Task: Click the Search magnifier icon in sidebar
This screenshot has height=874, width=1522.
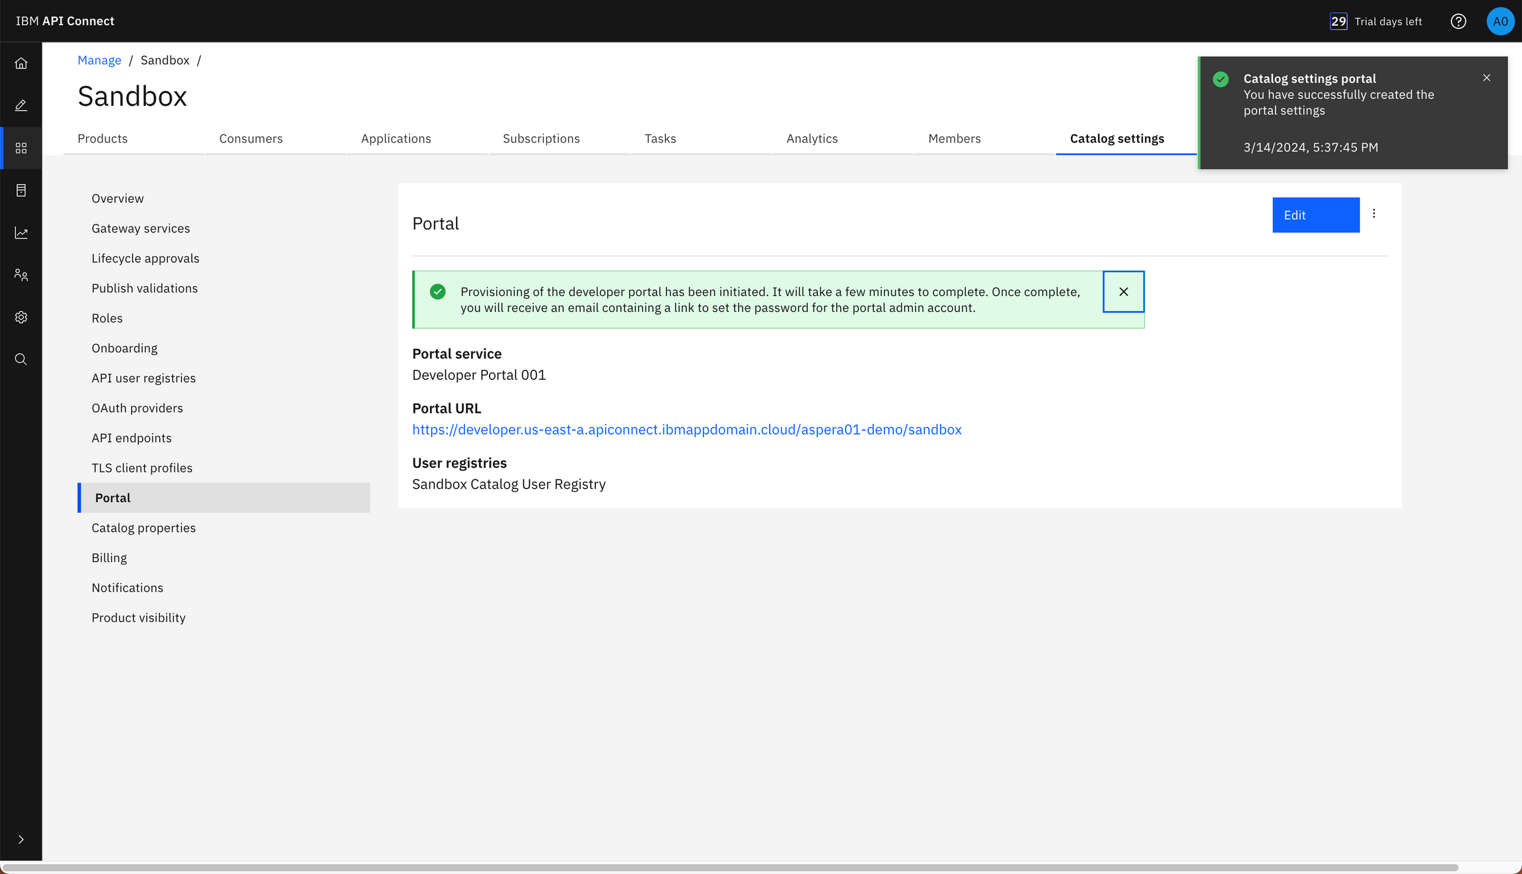Action: point(21,359)
